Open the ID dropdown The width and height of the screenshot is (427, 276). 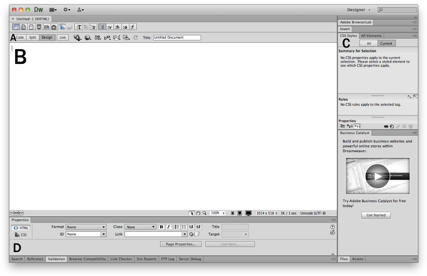pos(86,234)
